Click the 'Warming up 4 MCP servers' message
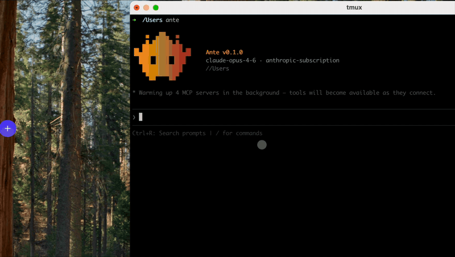 click(x=284, y=93)
